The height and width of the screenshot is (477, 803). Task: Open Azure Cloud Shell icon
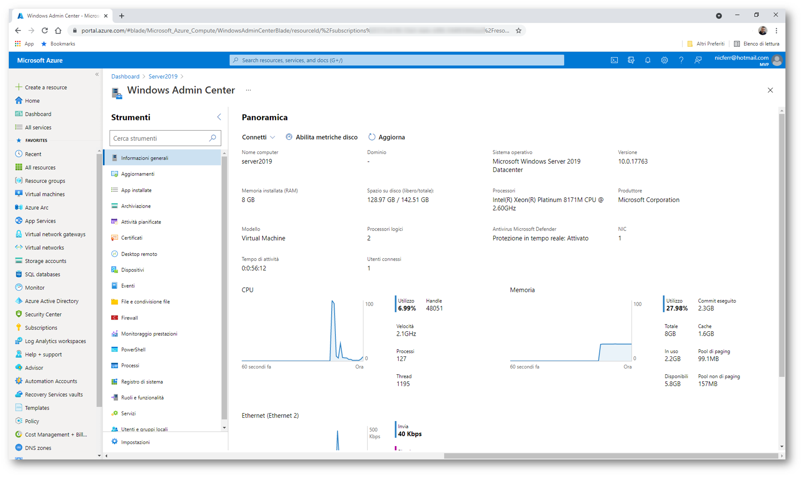(614, 60)
